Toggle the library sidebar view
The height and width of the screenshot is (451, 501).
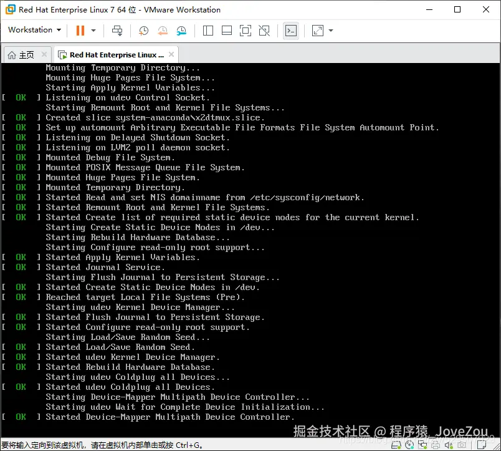(x=208, y=31)
